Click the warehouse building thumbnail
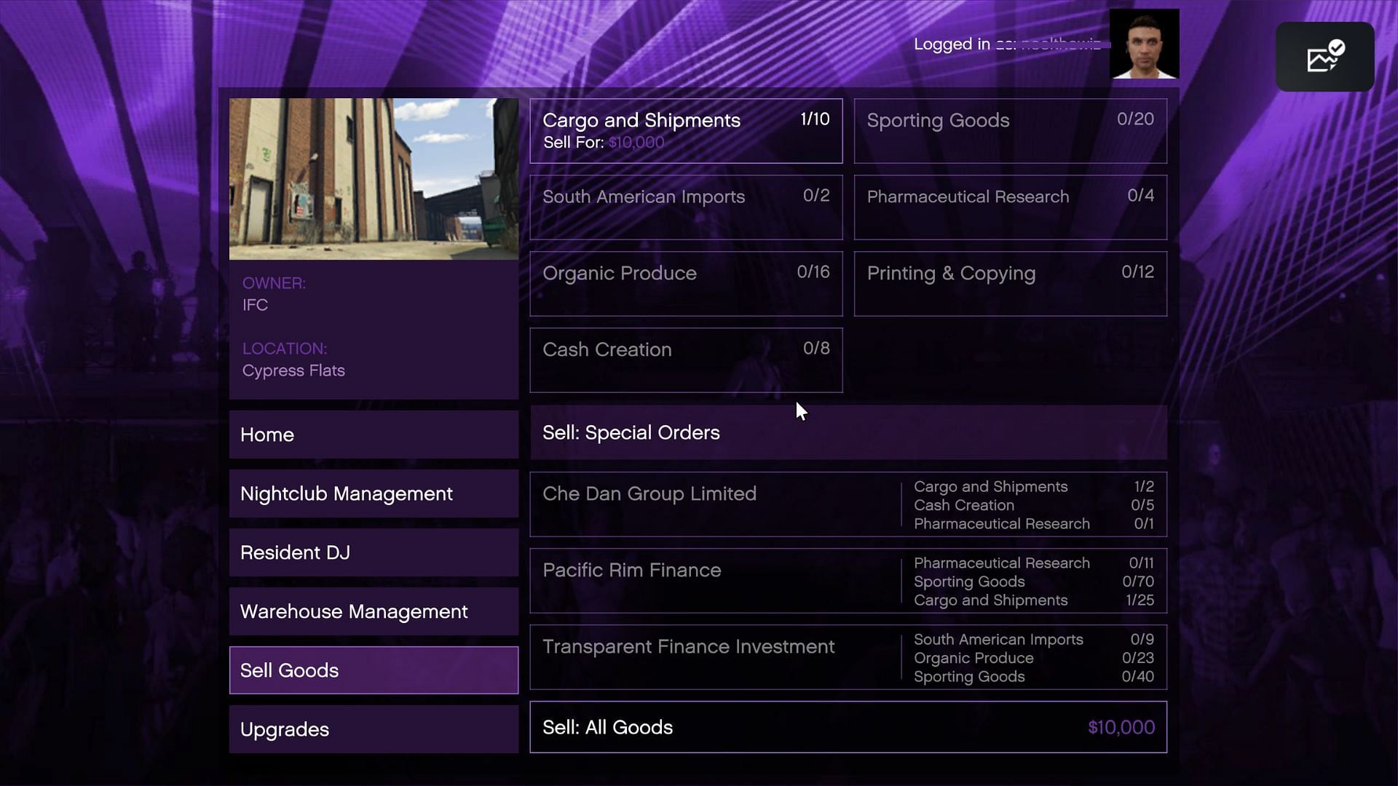The height and width of the screenshot is (786, 1398). pyautogui.click(x=373, y=178)
